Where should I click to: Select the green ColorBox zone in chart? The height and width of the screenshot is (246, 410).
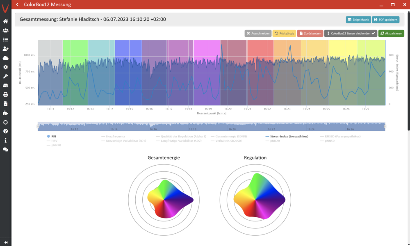[x=75, y=73]
